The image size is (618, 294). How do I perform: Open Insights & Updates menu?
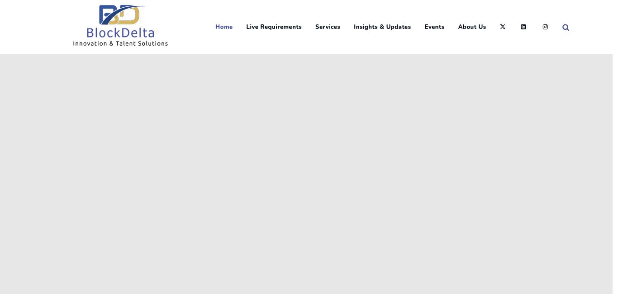[x=382, y=27]
